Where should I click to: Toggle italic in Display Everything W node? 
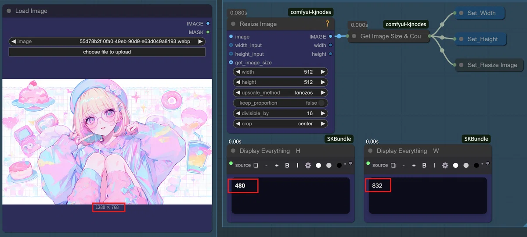click(434, 165)
